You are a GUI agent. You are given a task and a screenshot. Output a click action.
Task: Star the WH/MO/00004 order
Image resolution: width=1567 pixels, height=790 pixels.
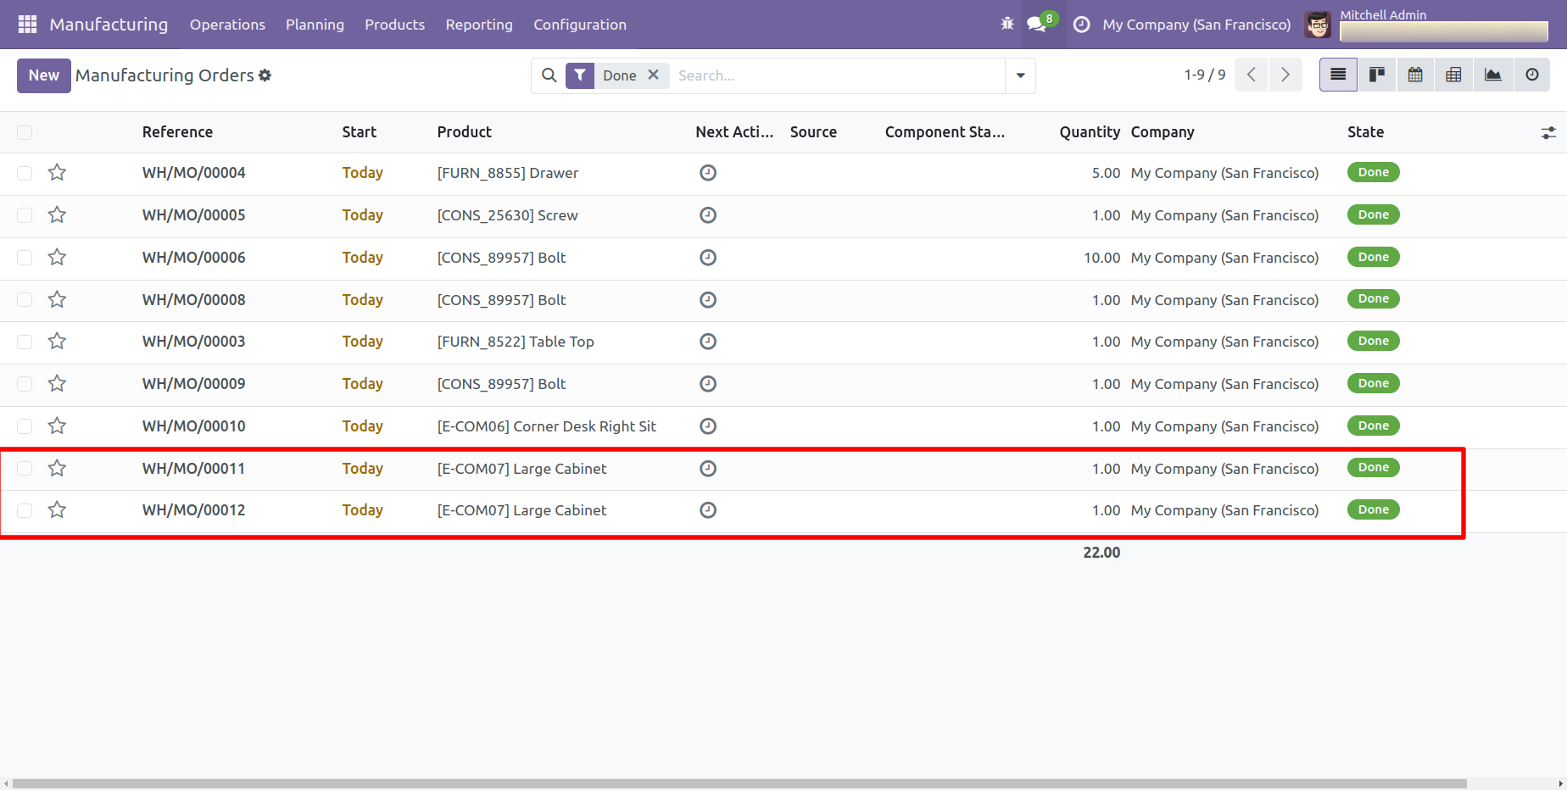[57, 173]
